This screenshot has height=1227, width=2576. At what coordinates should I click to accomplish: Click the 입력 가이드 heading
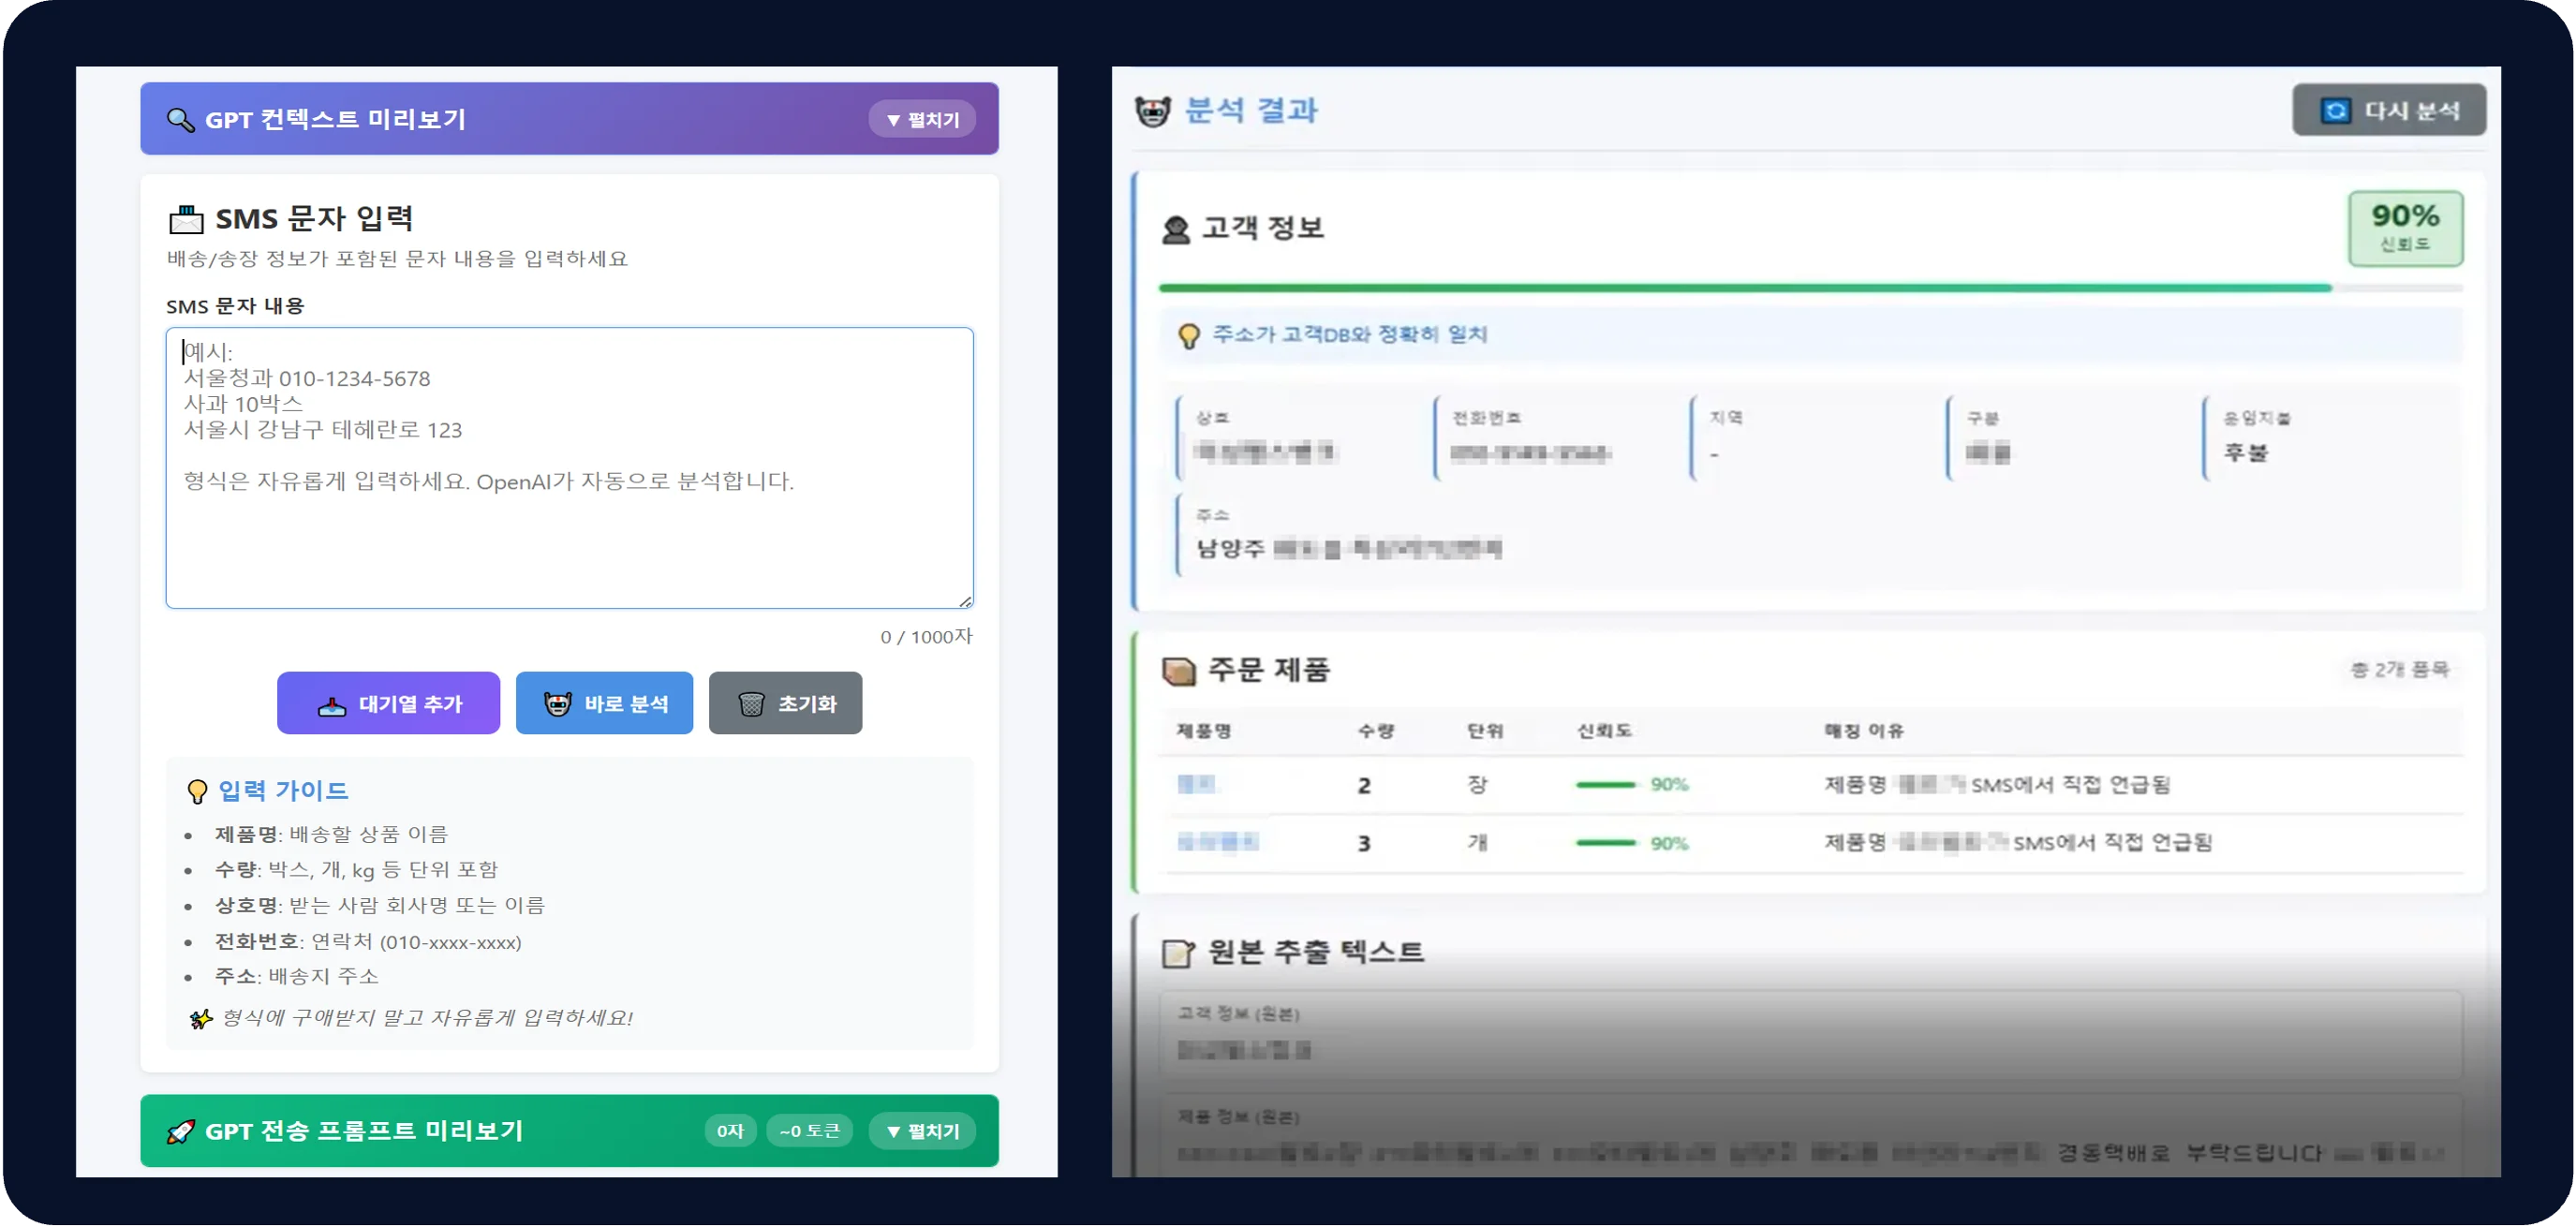pyautogui.click(x=283, y=791)
